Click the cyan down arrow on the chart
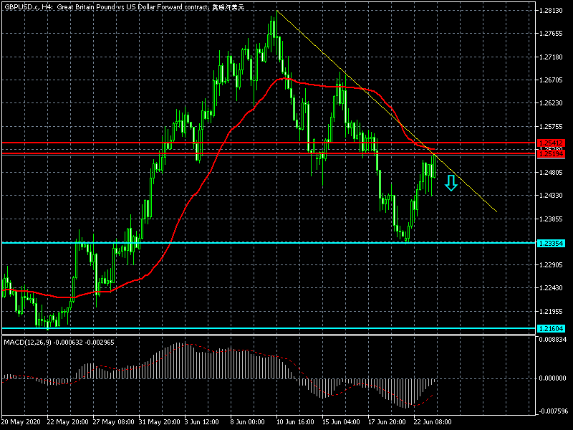Screen dimensions: 573x430 coord(451,183)
